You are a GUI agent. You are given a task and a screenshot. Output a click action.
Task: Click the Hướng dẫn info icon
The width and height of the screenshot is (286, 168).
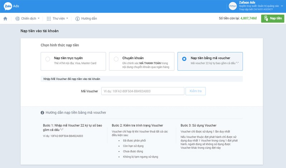point(78,19)
